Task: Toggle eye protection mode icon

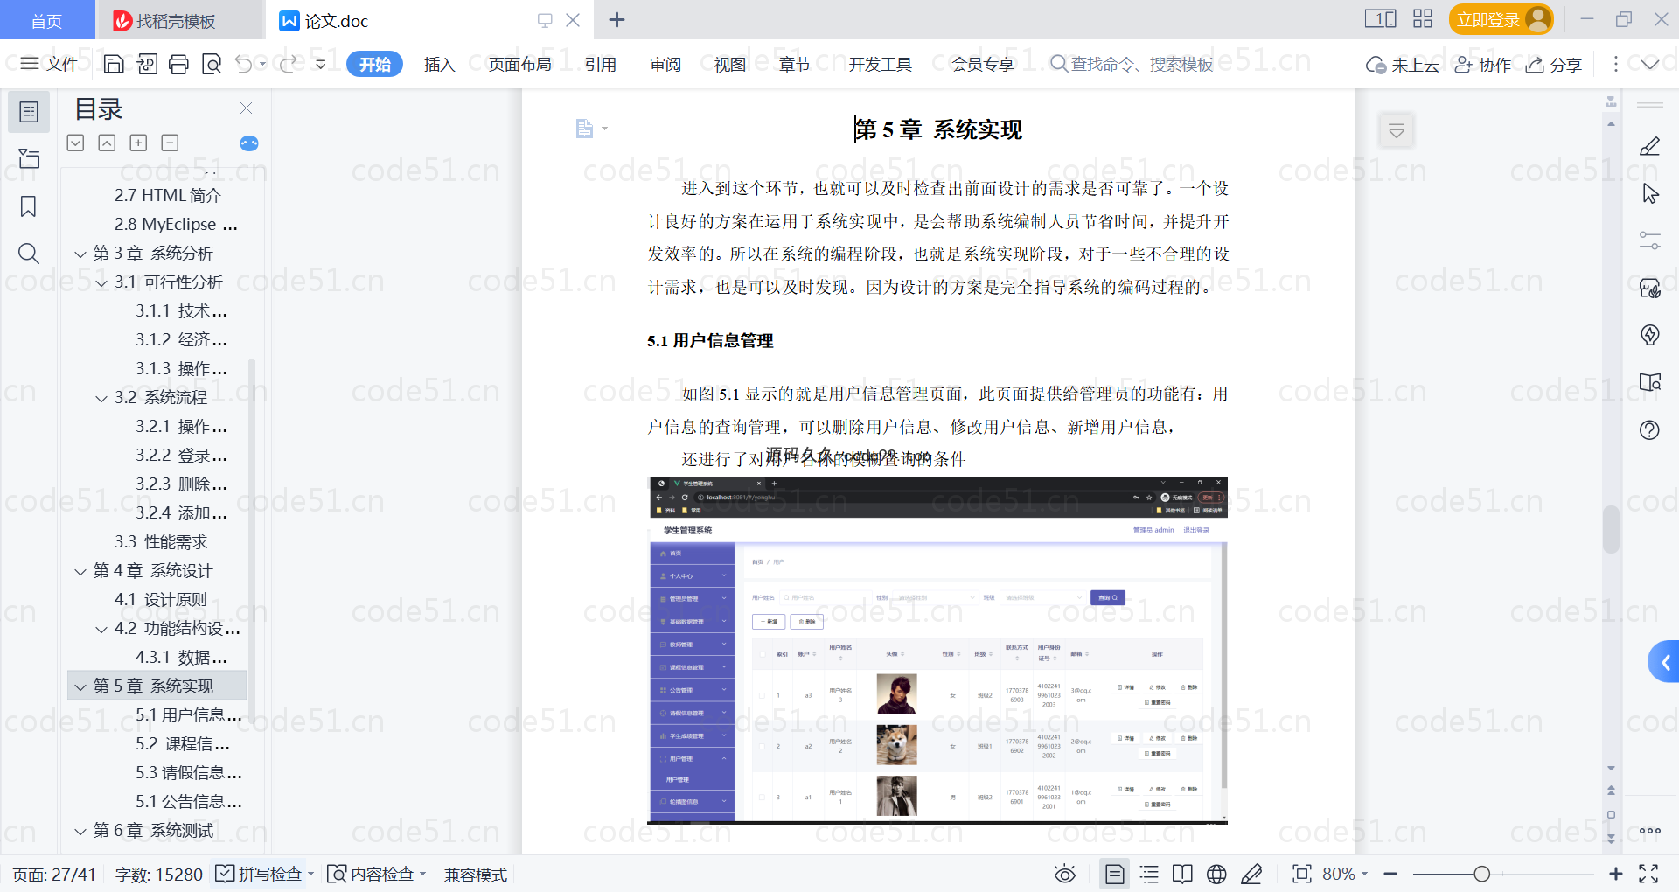Action: pyautogui.click(x=1064, y=874)
